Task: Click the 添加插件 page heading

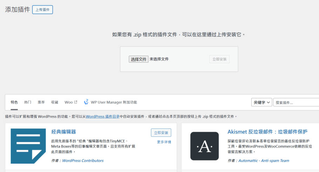Action: pos(18,9)
